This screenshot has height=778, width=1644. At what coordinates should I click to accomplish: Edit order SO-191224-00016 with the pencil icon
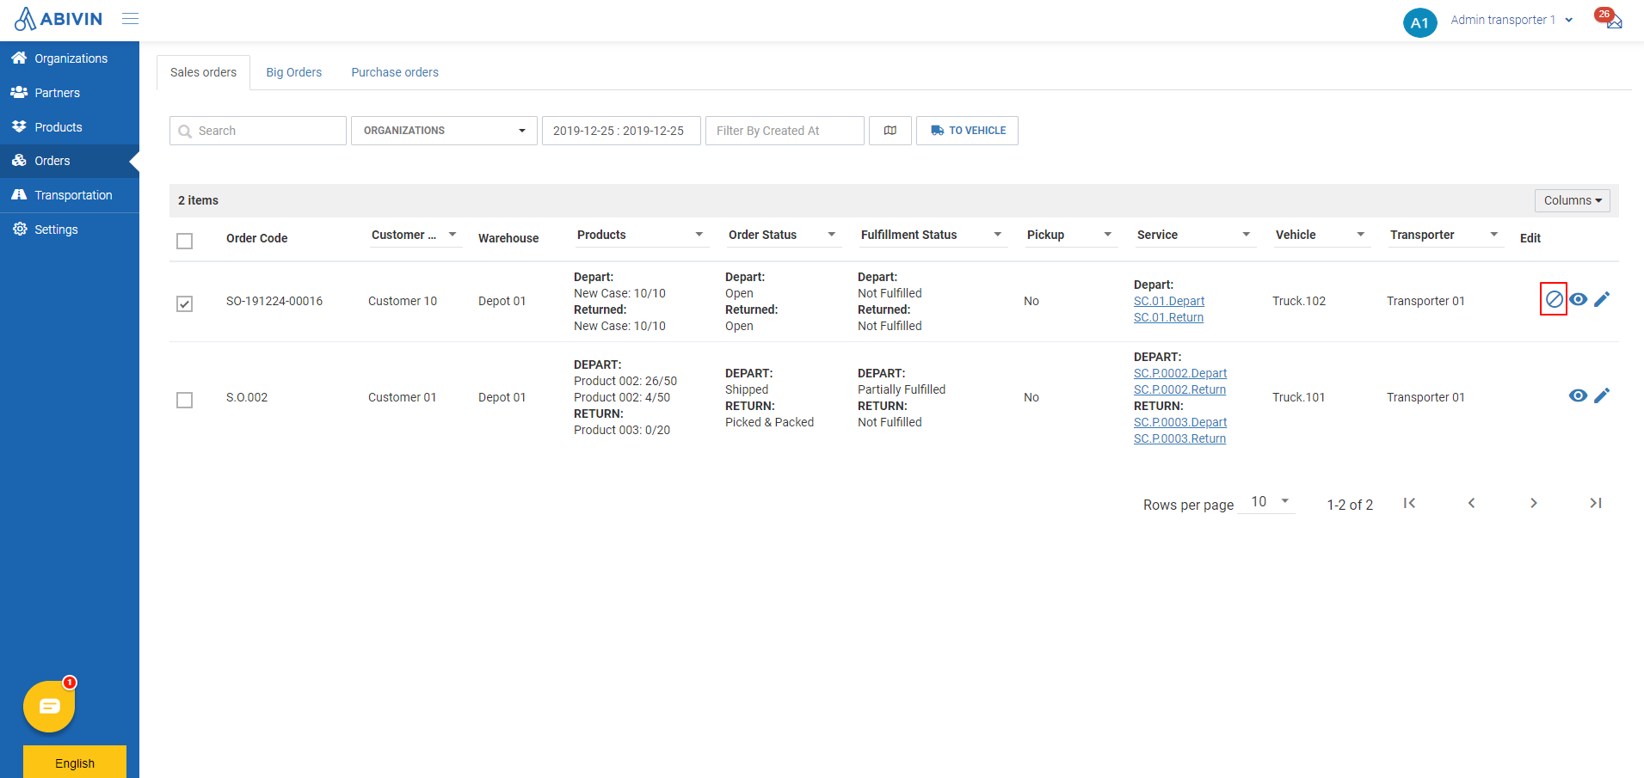(1602, 299)
